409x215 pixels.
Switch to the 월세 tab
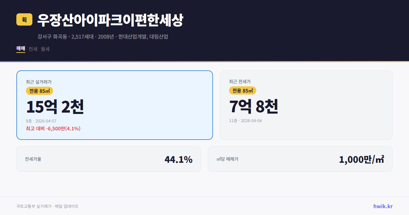pyautogui.click(x=45, y=49)
